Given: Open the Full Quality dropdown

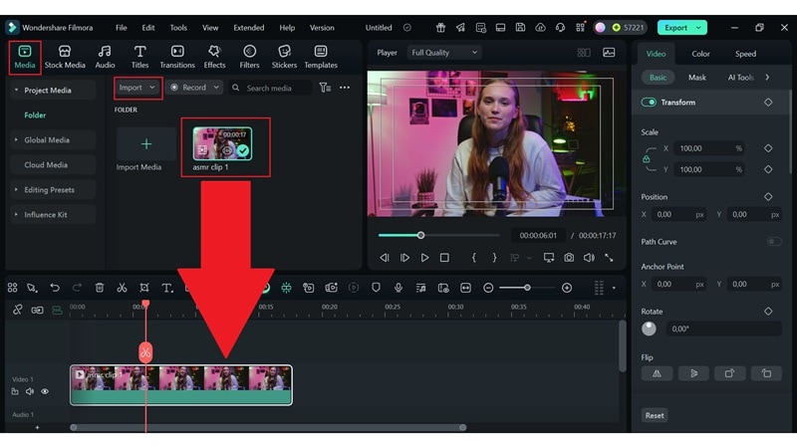Looking at the screenshot, I should pyautogui.click(x=443, y=53).
